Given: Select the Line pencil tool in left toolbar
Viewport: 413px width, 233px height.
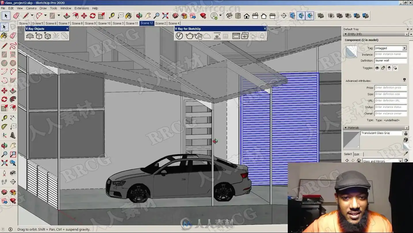Looking at the screenshot, I should pos(4,46).
